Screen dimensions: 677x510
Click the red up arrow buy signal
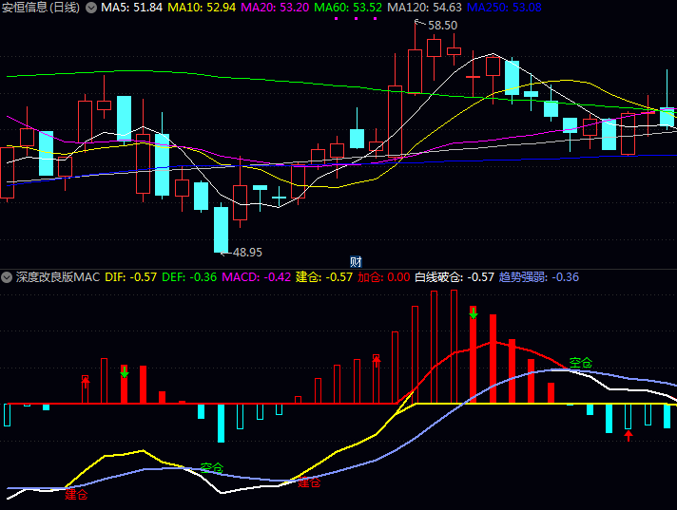click(628, 435)
